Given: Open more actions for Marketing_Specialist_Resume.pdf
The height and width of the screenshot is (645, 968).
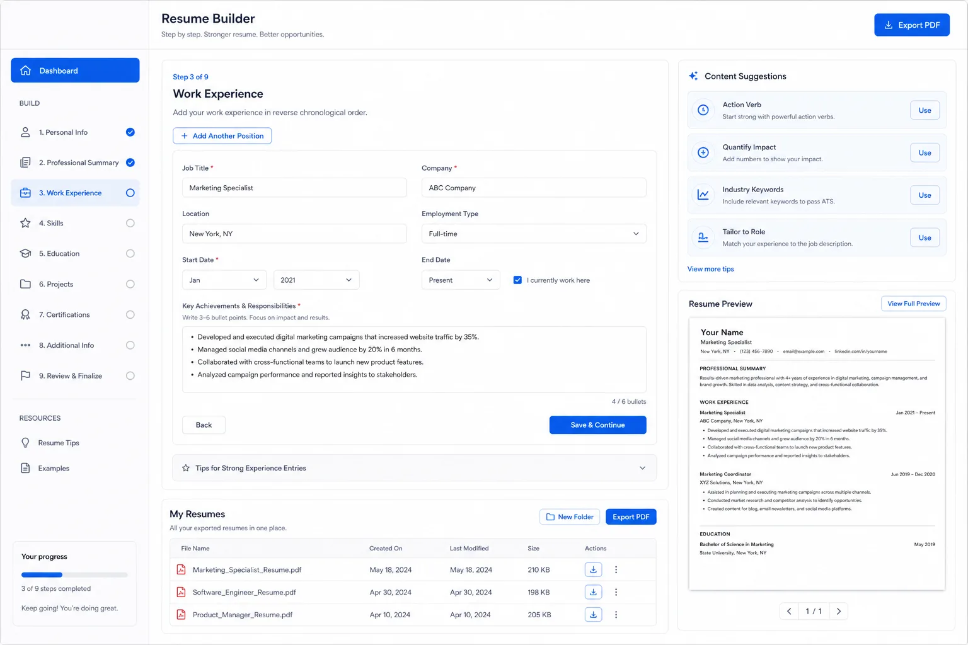Looking at the screenshot, I should (616, 569).
